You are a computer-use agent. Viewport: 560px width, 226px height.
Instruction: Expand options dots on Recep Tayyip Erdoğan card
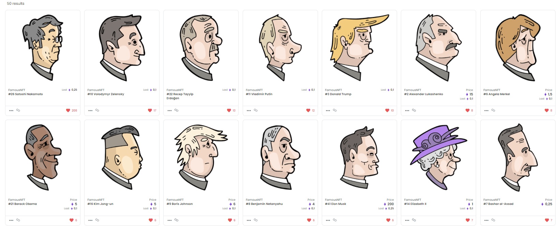(x=170, y=110)
